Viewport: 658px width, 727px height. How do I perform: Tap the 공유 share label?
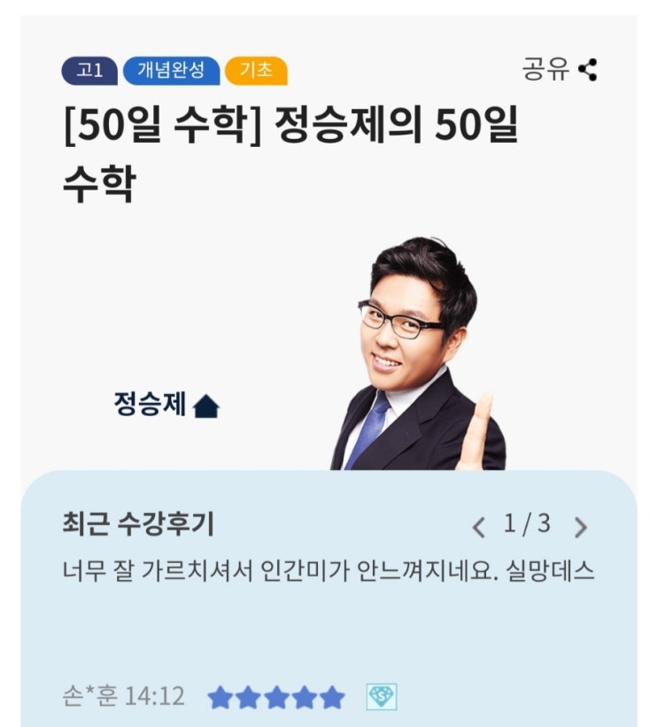coord(546,70)
